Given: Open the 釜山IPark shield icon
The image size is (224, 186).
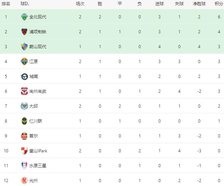Looking at the screenshot, I should [x=24, y=151].
